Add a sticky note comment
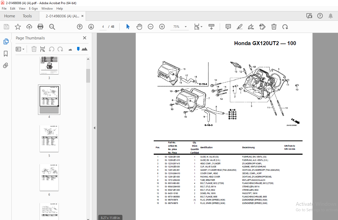 click(228, 27)
